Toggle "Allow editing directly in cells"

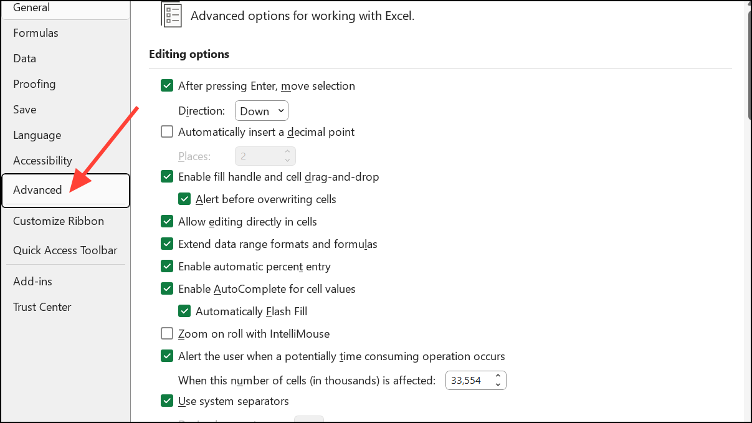166,221
